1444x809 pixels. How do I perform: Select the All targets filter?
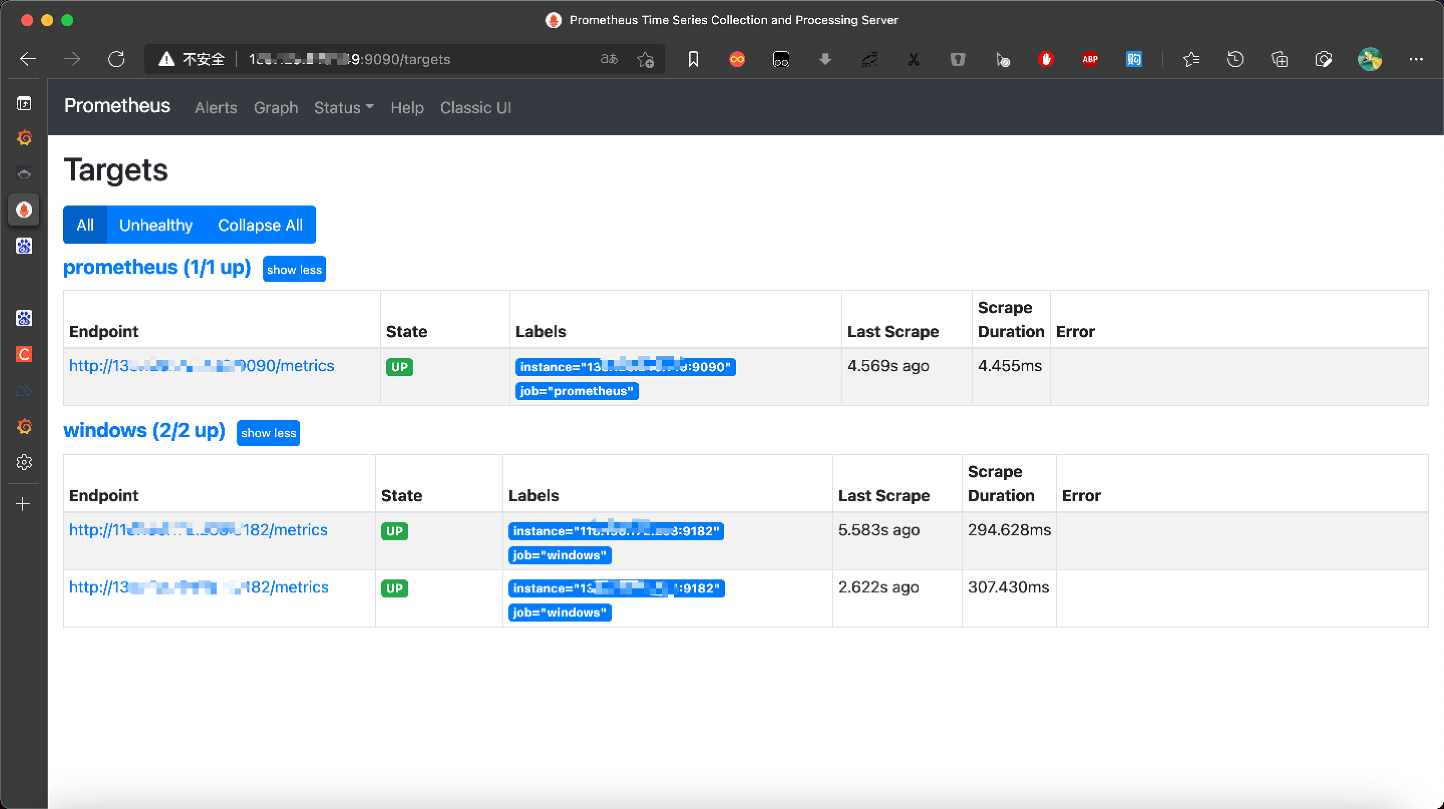point(85,225)
